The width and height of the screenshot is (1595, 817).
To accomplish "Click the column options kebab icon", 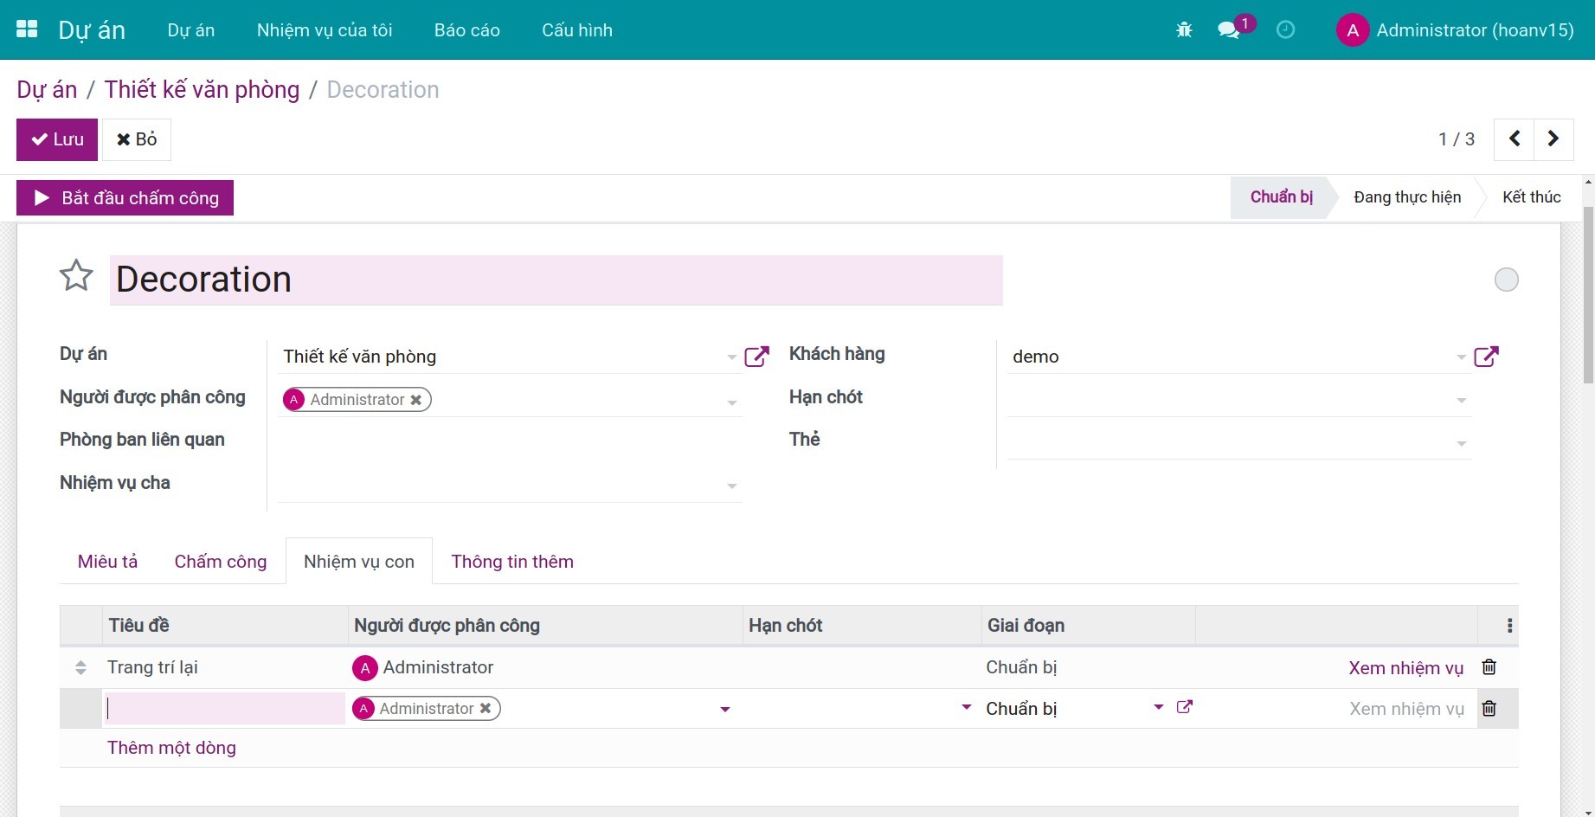I will (x=1509, y=626).
